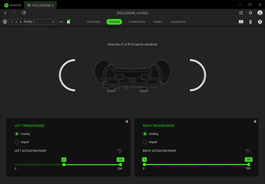Image resolution: width=265 pixels, height=184 pixels.
Task: Select Analog for left trigger mode
Action: coord(17,134)
